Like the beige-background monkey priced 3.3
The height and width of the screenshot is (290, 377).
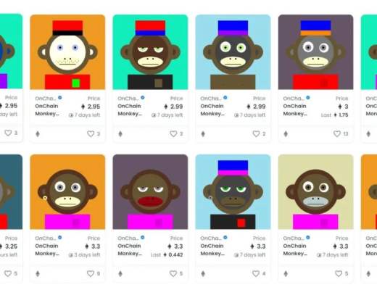[x=339, y=273]
